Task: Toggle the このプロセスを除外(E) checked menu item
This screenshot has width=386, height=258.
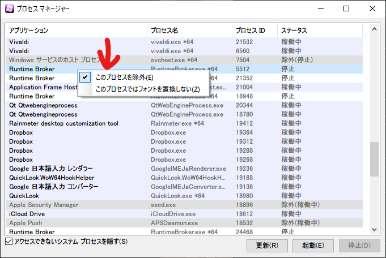Action: tap(124, 78)
